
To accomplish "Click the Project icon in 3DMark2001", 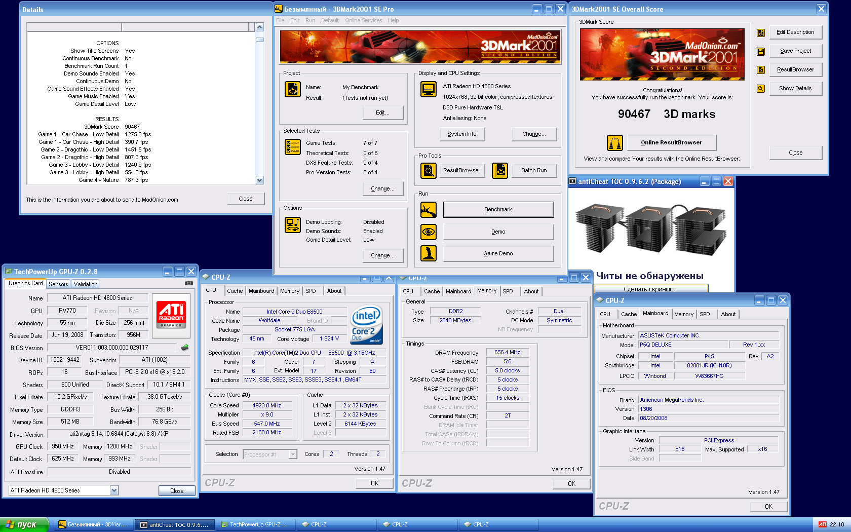I will 293,89.
